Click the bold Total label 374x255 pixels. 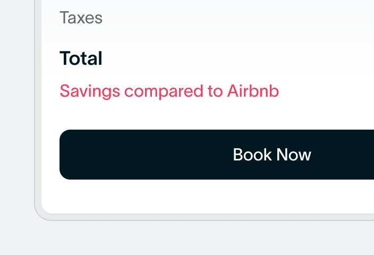coord(81,58)
